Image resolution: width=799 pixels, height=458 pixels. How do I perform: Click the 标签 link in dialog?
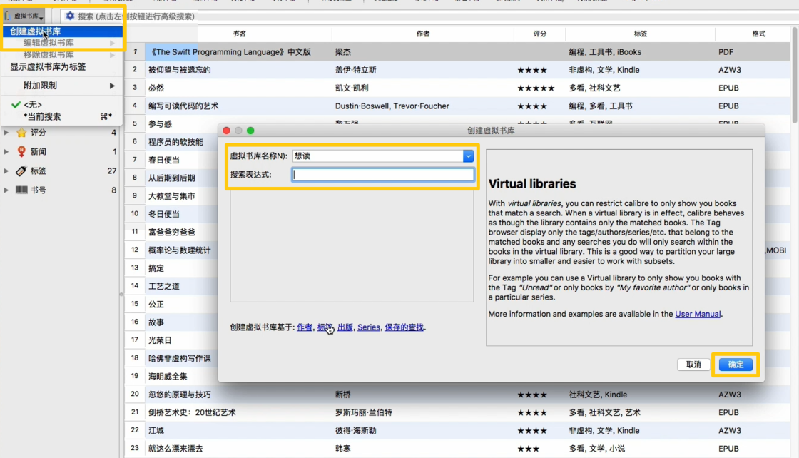coord(325,327)
